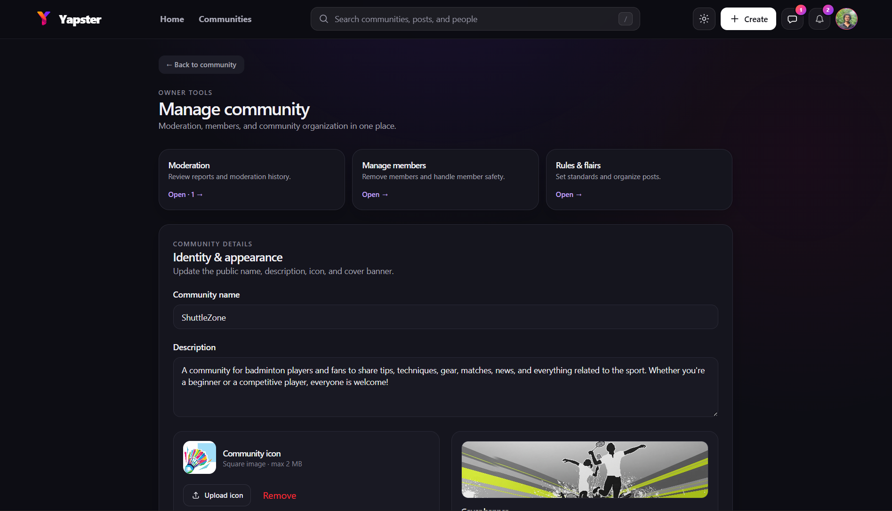Click the Manage members card heading
Viewport: 892px width, 511px height.
click(394, 165)
